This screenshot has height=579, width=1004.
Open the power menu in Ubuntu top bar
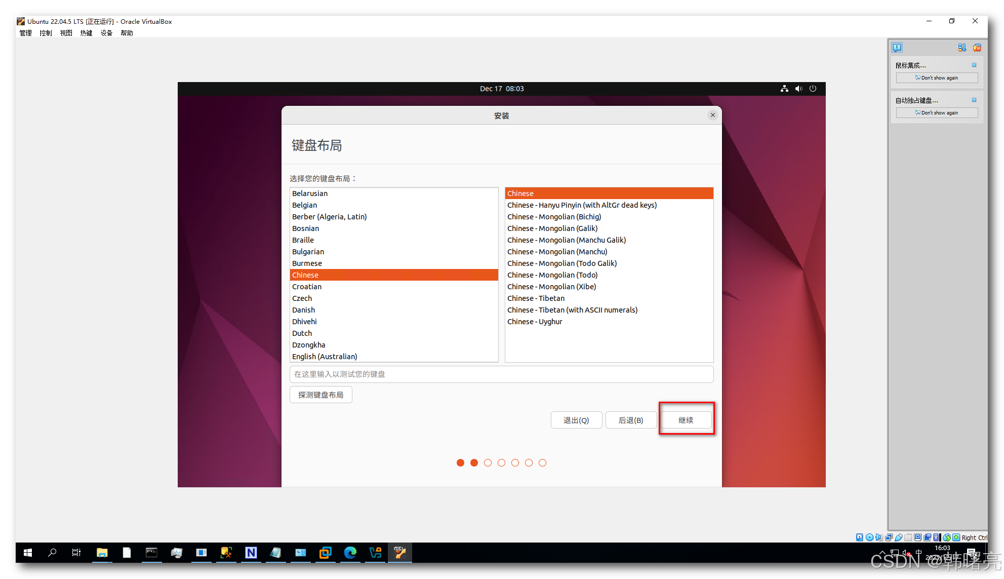(x=813, y=88)
